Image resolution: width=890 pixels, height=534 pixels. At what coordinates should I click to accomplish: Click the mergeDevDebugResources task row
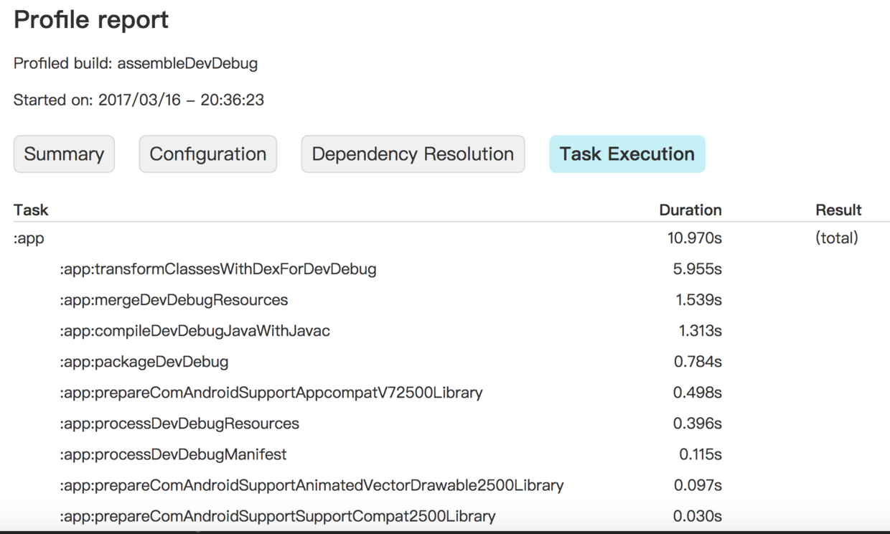click(x=174, y=300)
